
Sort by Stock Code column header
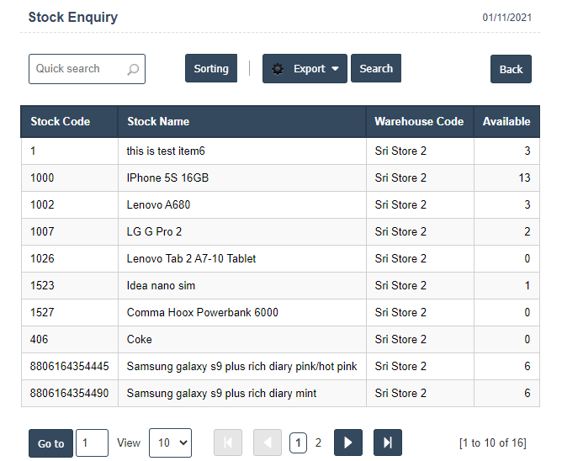pos(60,121)
